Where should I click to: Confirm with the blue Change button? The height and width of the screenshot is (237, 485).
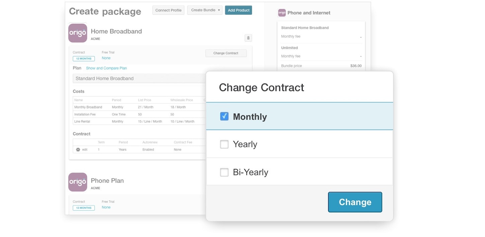pyautogui.click(x=355, y=202)
